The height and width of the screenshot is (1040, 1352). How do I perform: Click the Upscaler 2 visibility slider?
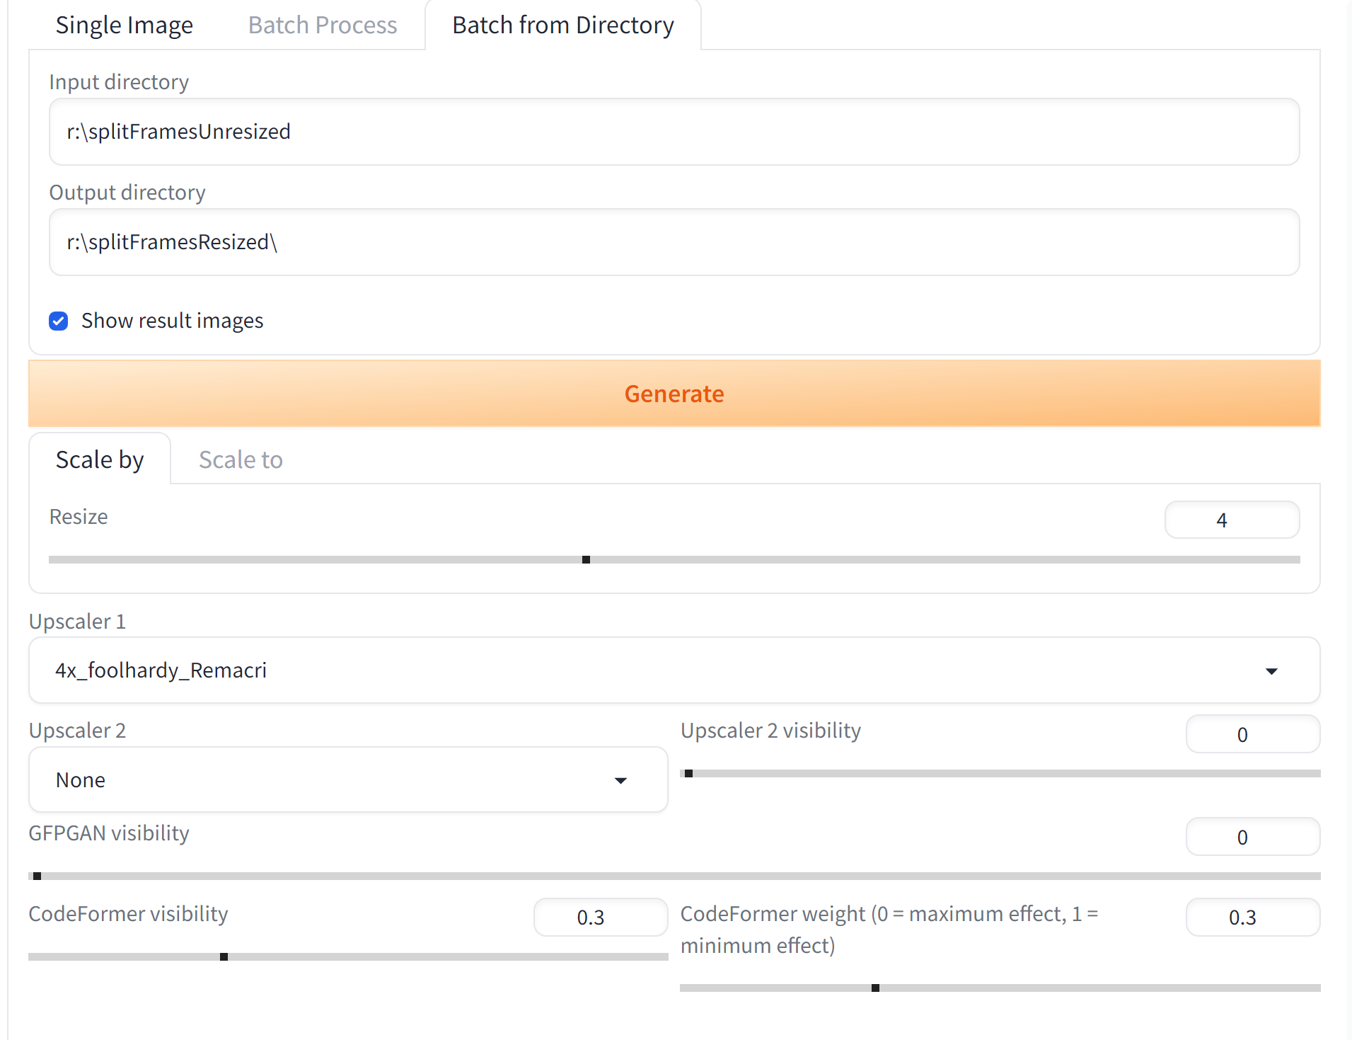1000,774
